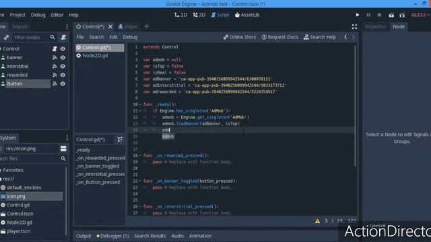Show signals of interstitial node
431x242 pixels.
(55, 66)
